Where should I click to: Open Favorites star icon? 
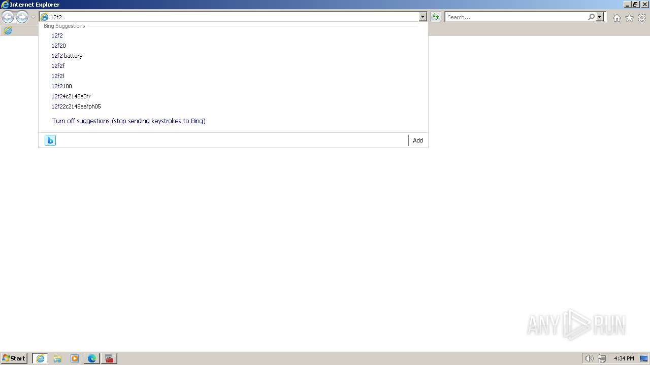coord(629,18)
